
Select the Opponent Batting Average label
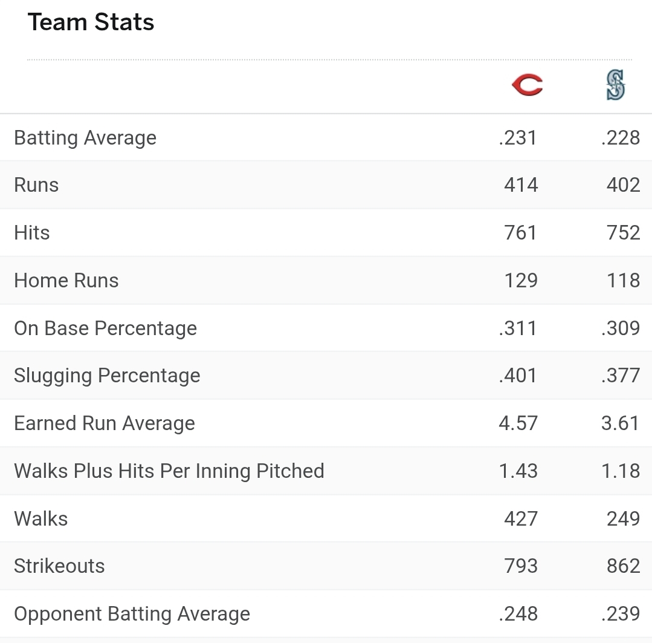coord(132,614)
